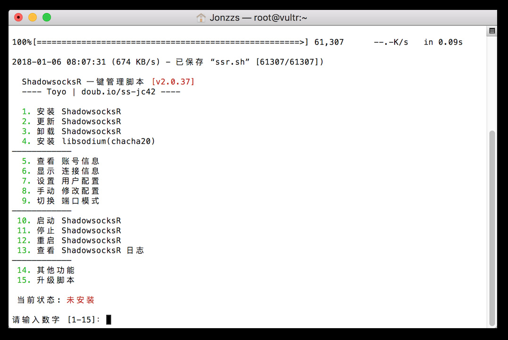Close the terminal window with red button
Viewport: 508px width, 340px height.
click(18, 17)
